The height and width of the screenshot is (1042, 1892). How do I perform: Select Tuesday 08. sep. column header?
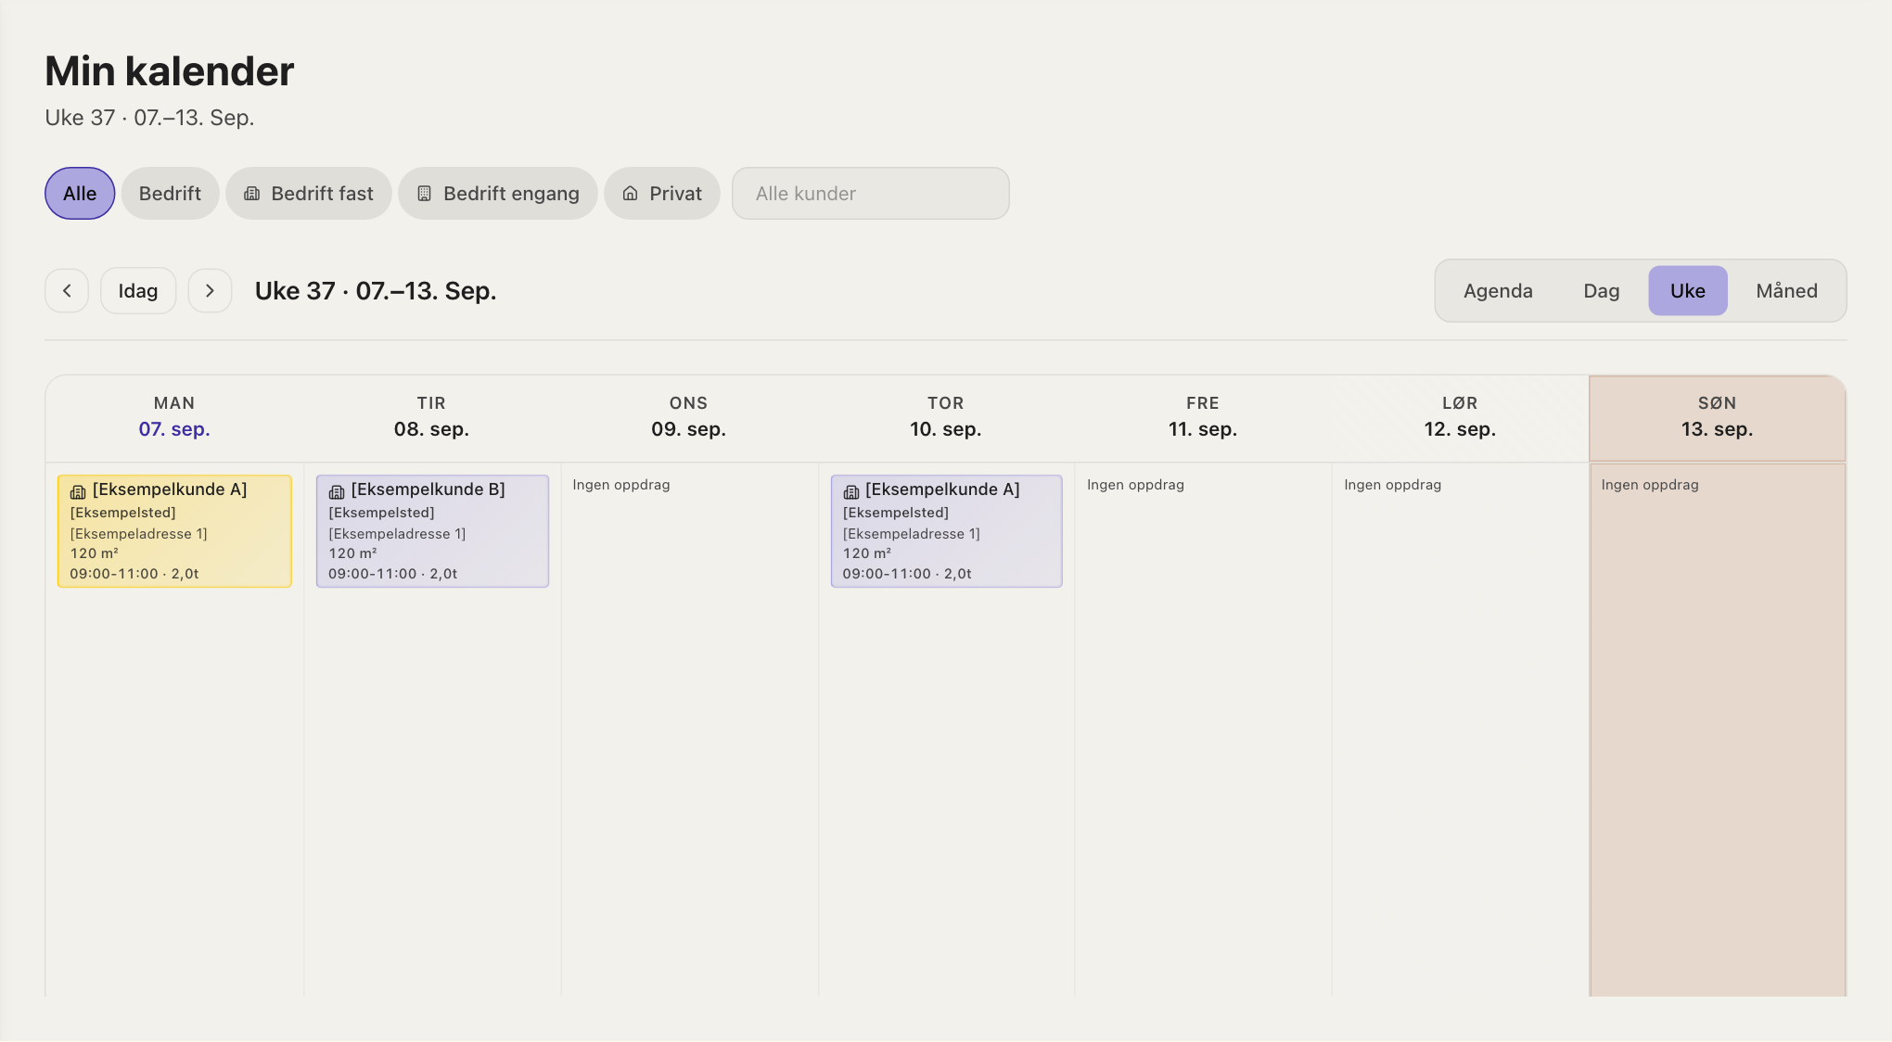click(431, 417)
